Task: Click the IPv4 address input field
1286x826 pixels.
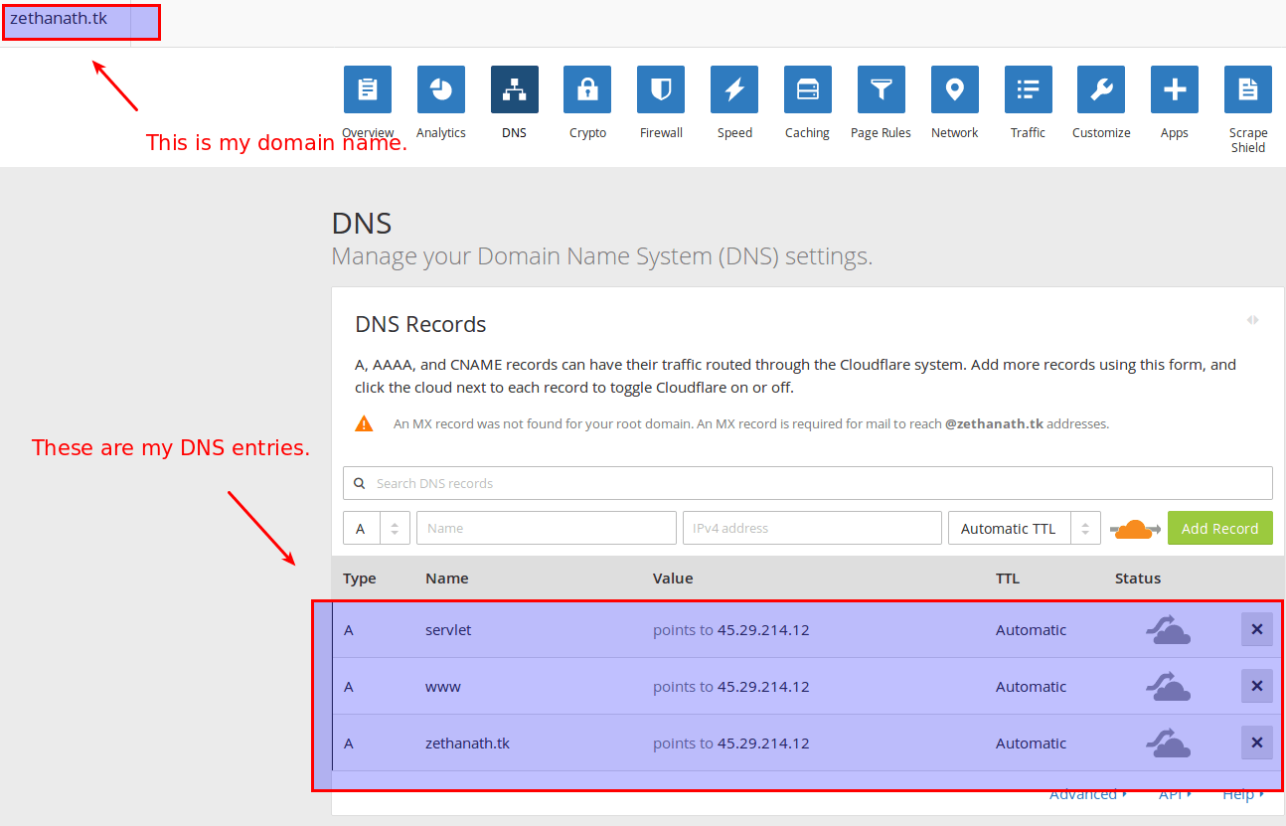Action: [x=812, y=528]
